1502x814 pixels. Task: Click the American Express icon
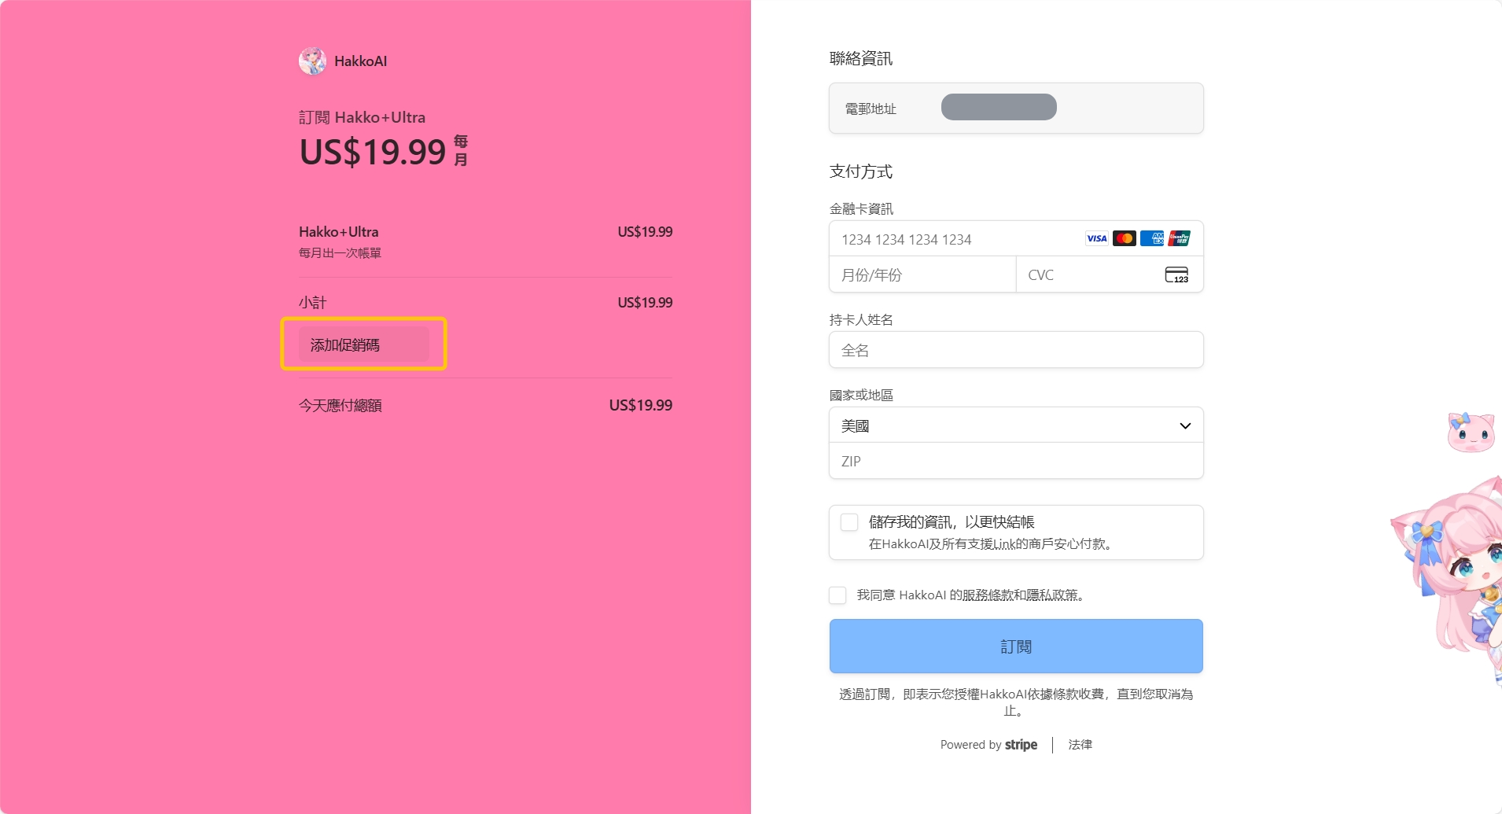[1151, 238]
